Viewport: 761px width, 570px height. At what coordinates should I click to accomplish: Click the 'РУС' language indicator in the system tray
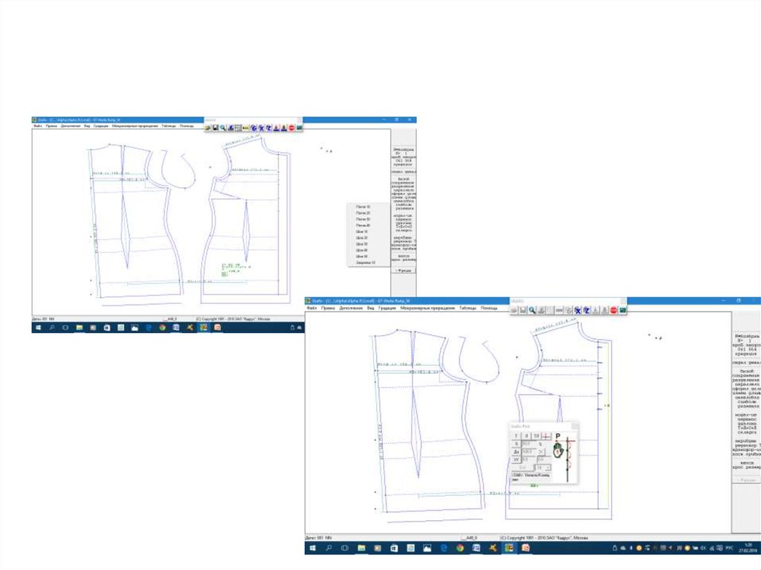tap(730, 548)
